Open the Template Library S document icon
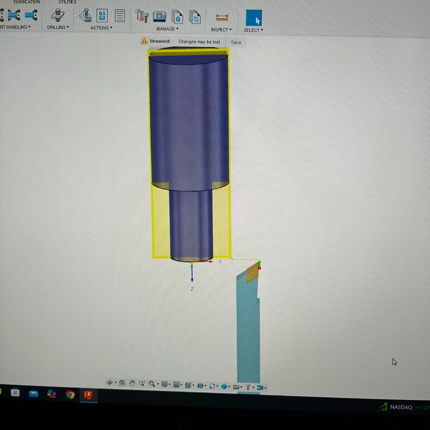This screenshot has height=430, width=430. pyautogui.click(x=195, y=18)
